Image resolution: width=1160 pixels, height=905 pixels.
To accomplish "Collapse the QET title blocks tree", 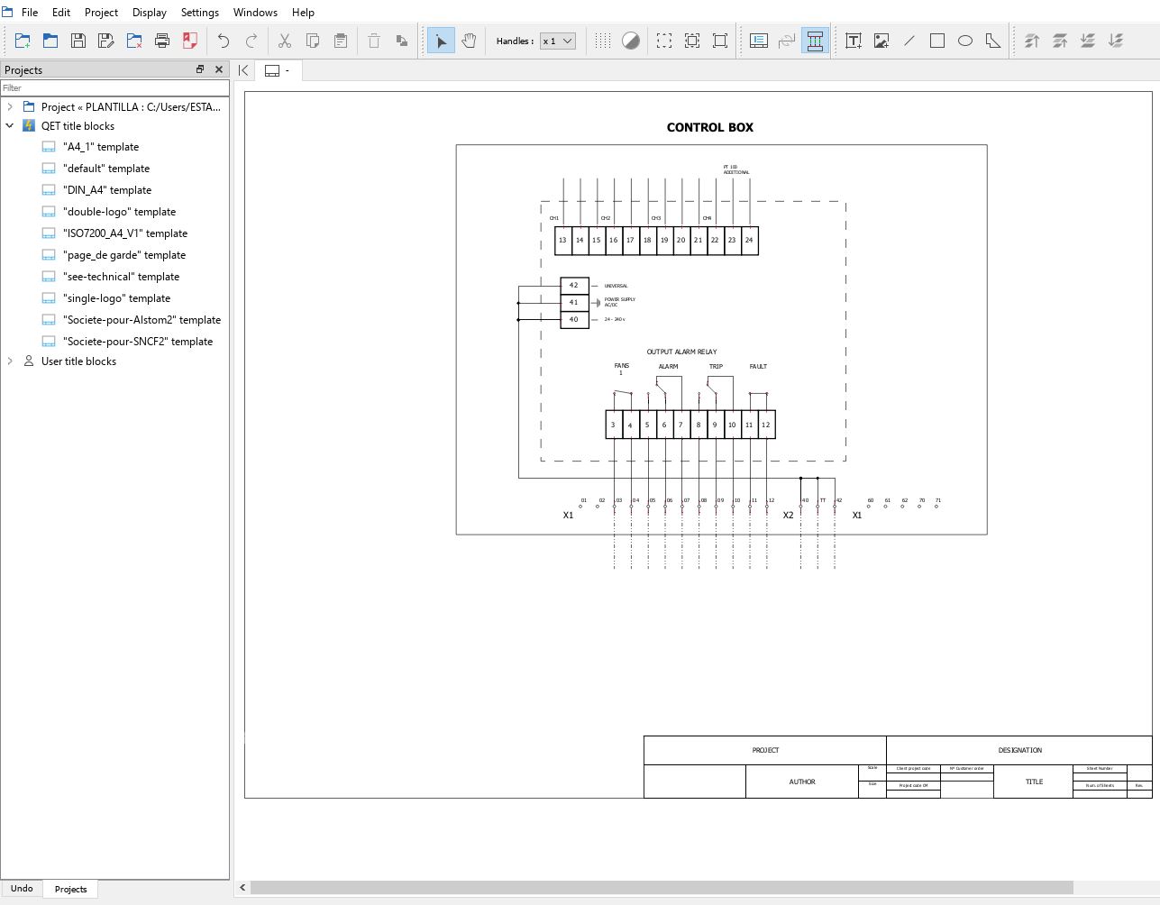I will coord(10,126).
